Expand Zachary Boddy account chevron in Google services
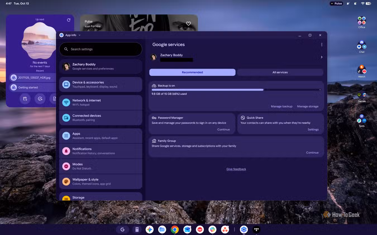 [x=321, y=57]
